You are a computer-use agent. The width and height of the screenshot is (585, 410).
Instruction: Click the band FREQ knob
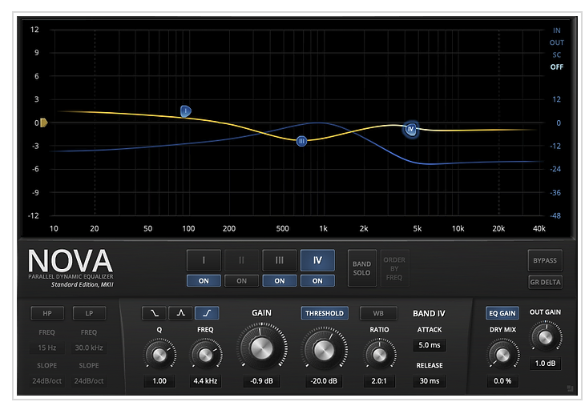[206, 355]
